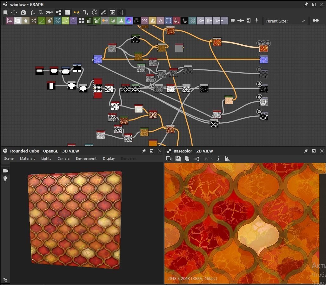This screenshot has width=326, height=285.
Task: Add a Normal node (colorful ring icon)
Action: pos(129,21)
